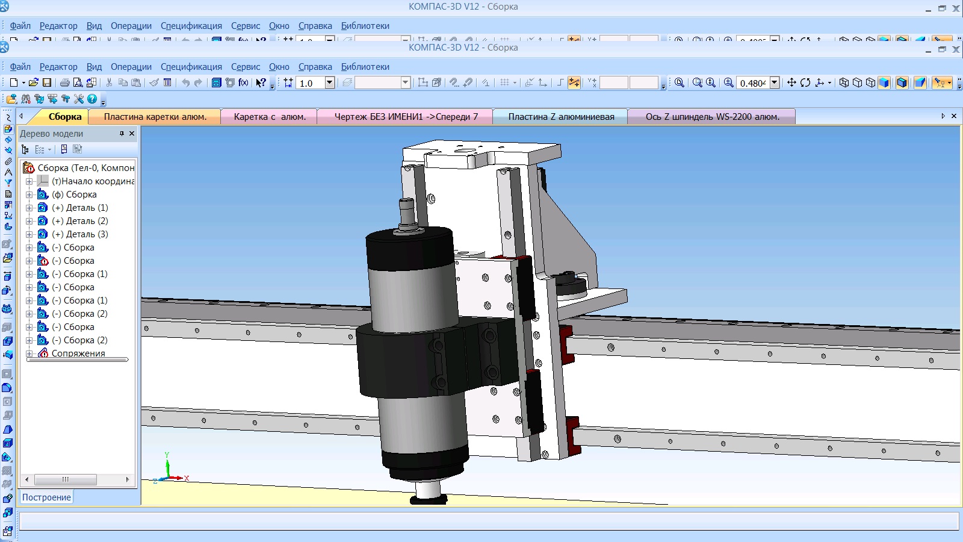Click the layers state icon
The image size is (963, 542).
pyautogui.click(x=347, y=83)
